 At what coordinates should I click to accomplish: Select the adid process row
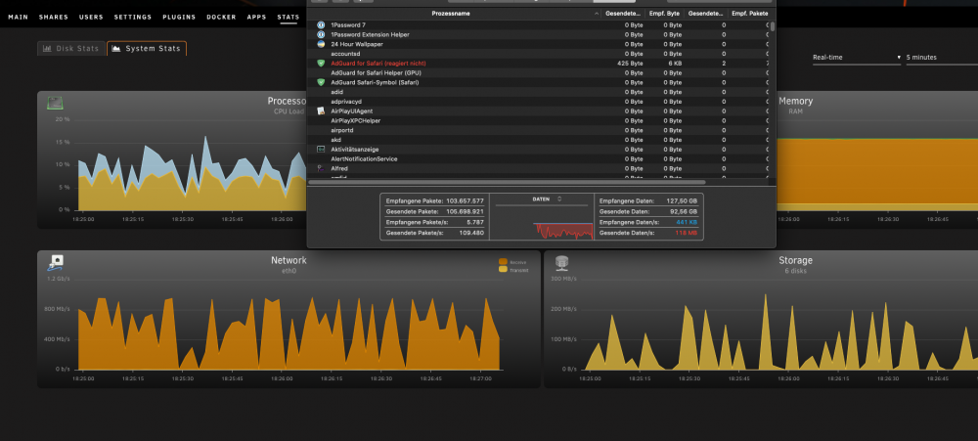pos(540,92)
